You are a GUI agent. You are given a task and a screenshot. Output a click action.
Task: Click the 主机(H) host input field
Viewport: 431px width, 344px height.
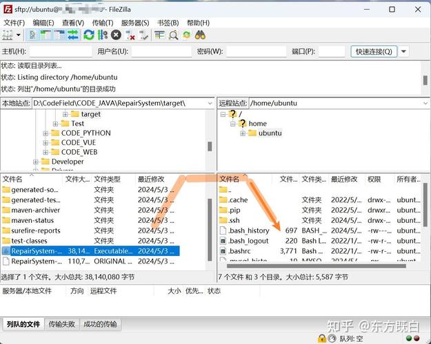61,52
